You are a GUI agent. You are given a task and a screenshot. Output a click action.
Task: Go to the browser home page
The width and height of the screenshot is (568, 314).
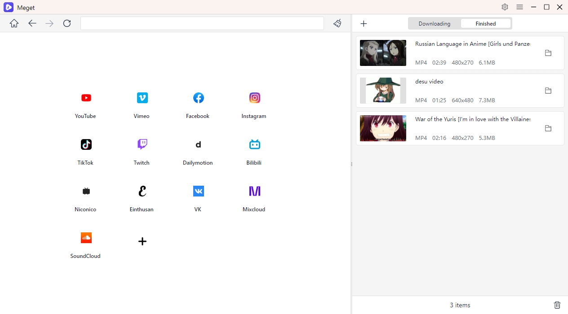click(x=14, y=23)
